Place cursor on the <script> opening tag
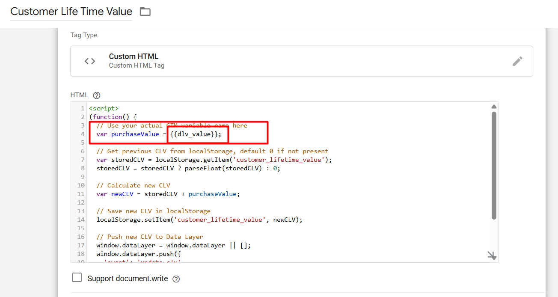 pos(104,109)
